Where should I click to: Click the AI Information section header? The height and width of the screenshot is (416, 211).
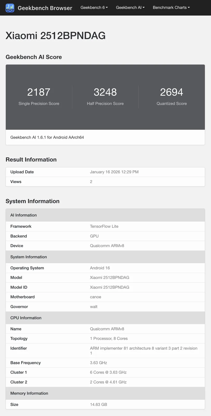tap(24, 215)
